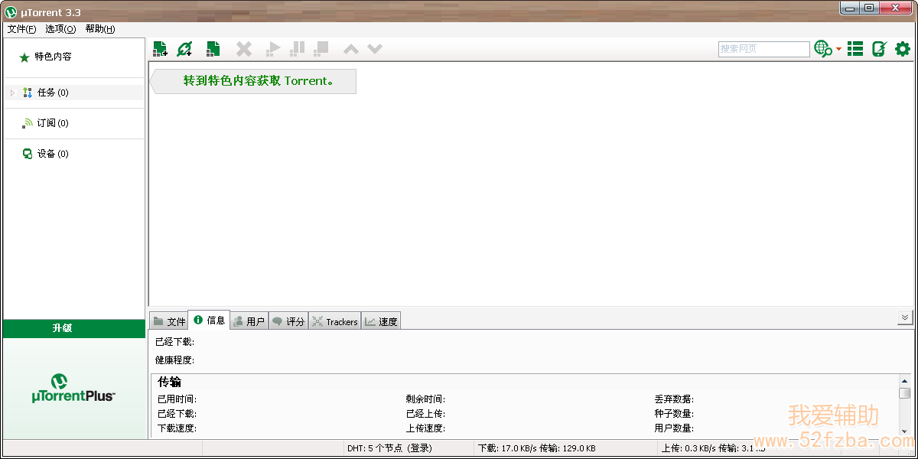The height and width of the screenshot is (459, 918).
Task: Toggle the category list view icon
Action: click(x=855, y=49)
